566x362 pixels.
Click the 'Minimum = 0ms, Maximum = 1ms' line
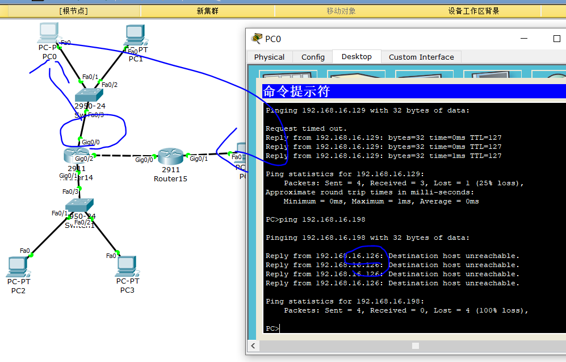tap(381, 201)
